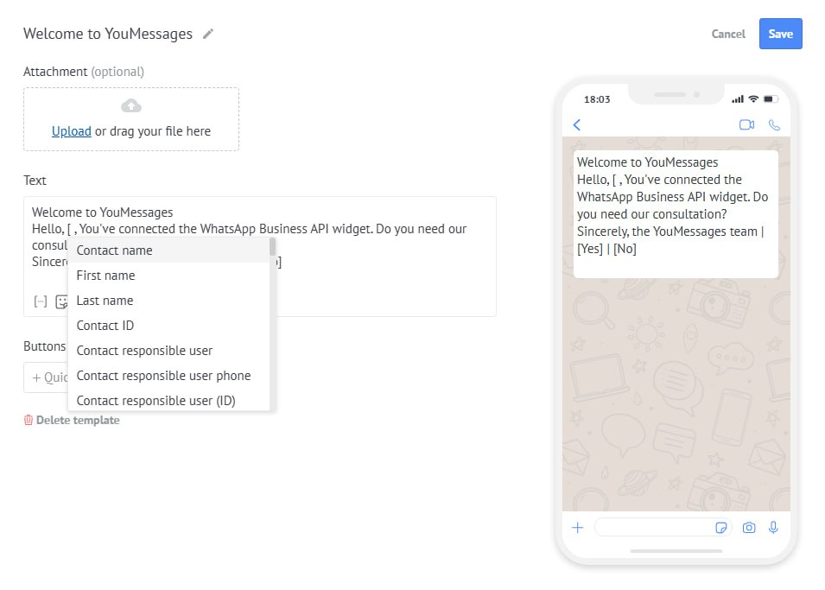Image resolution: width=825 pixels, height=590 pixels.
Task: Tap the video call icon in preview
Action: tap(746, 125)
